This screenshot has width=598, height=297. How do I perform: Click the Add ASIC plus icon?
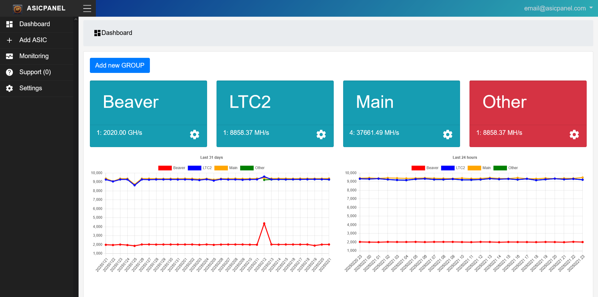tap(9, 40)
